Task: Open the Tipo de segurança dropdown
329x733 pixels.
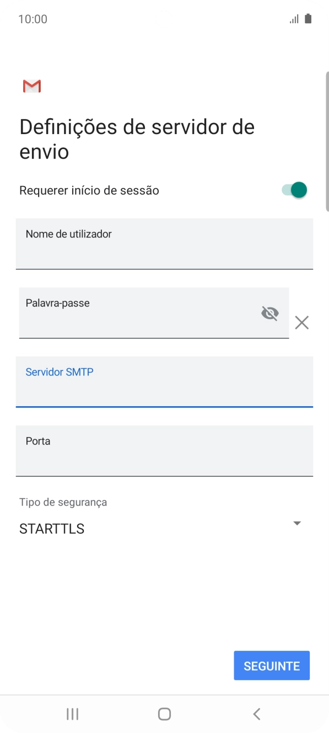Action: tap(164, 519)
